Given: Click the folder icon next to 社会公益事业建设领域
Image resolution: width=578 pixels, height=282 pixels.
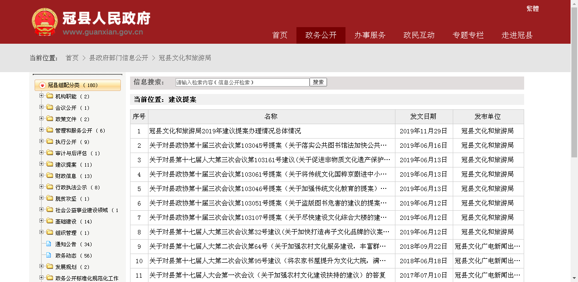Looking at the screenshot, I should [x=49, y=210].
